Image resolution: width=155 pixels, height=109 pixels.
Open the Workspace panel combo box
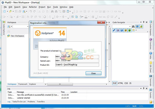tap(21, 27)
